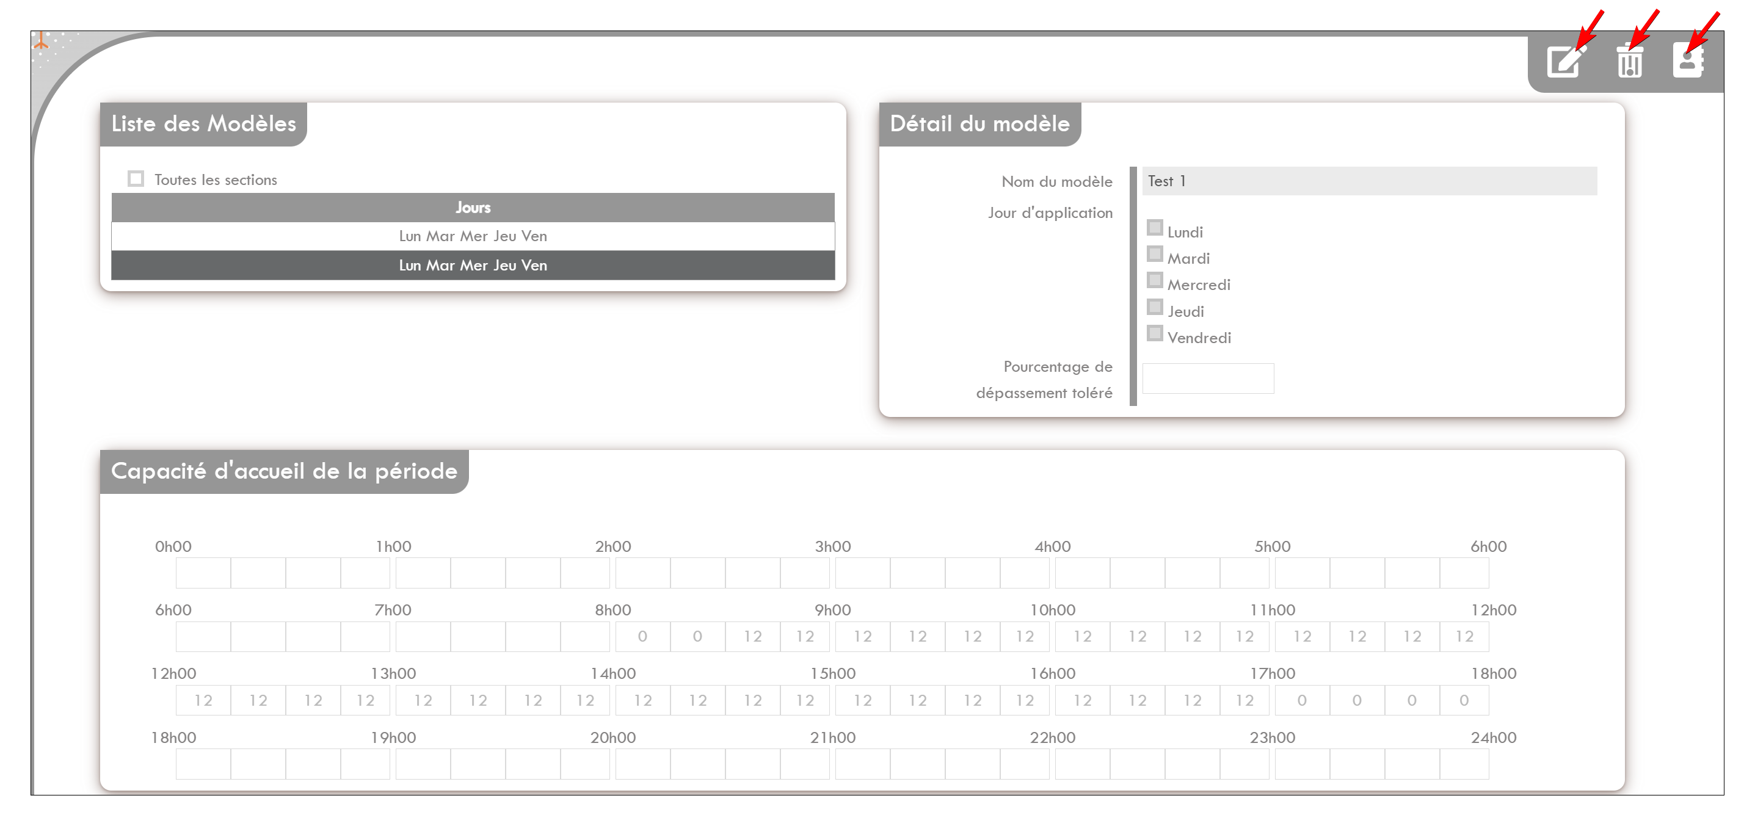1755x826 pixels.
Task: Click the Jours column header
Action: point(473,207)
